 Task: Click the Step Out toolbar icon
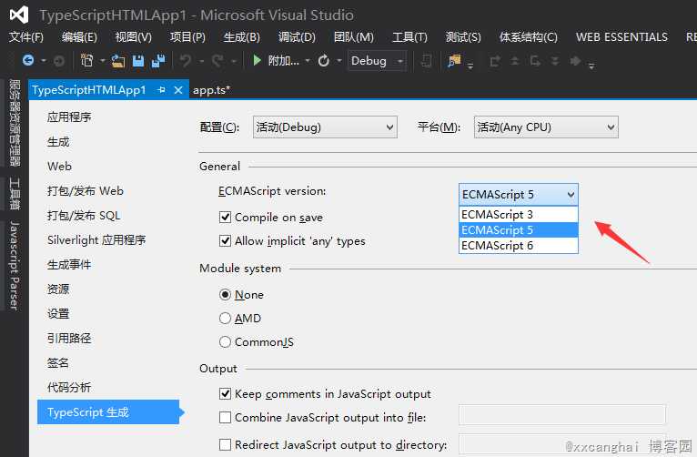click(x=535, y=61)
